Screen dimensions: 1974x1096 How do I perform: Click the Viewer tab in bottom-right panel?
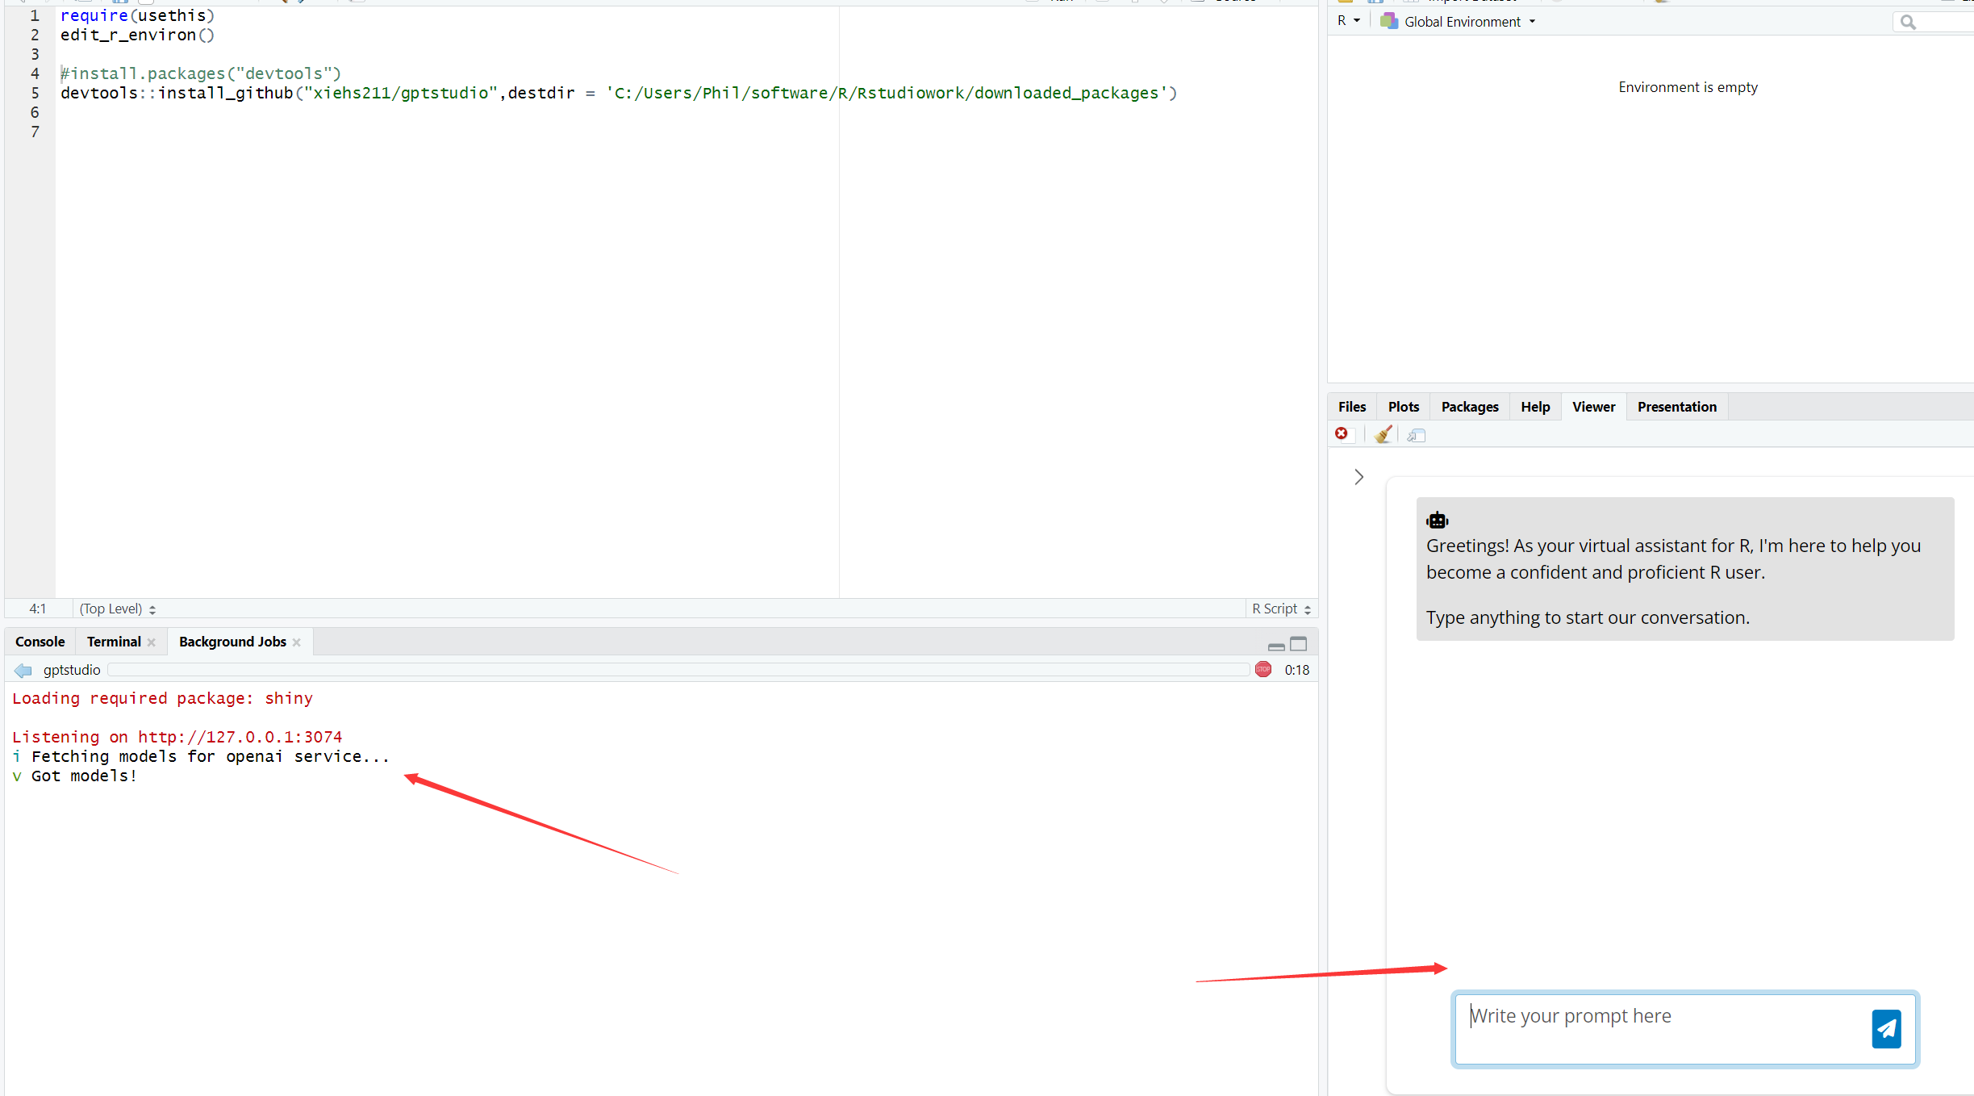pos(1591,406)
